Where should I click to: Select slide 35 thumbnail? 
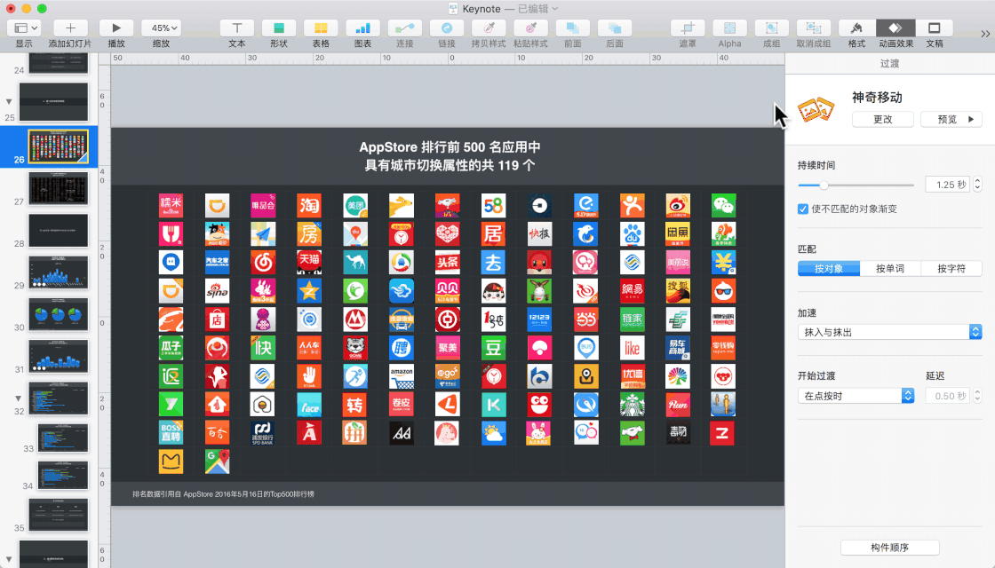pyautogui.click(x=59, y=514)
